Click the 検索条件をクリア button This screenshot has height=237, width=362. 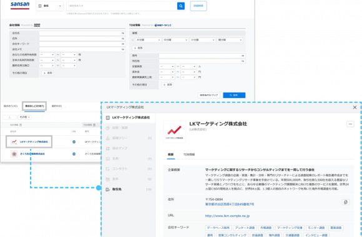point(208,95)
